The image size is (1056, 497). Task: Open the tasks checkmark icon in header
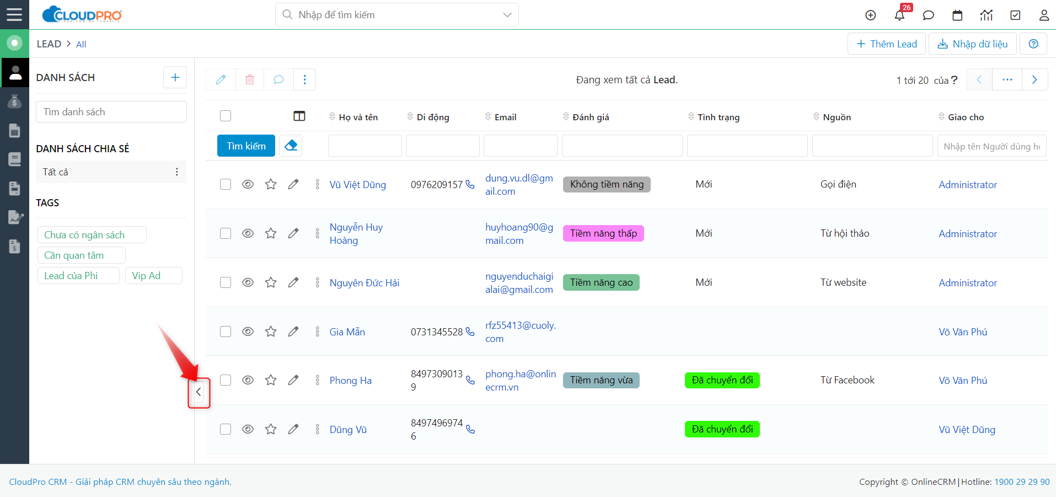pos(1015,15)
